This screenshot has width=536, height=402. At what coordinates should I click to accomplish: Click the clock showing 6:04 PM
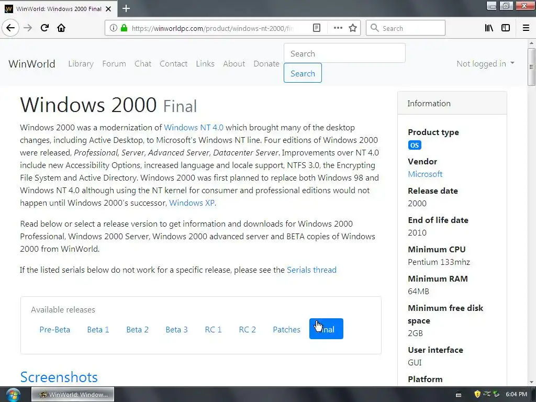pos(516,394)
